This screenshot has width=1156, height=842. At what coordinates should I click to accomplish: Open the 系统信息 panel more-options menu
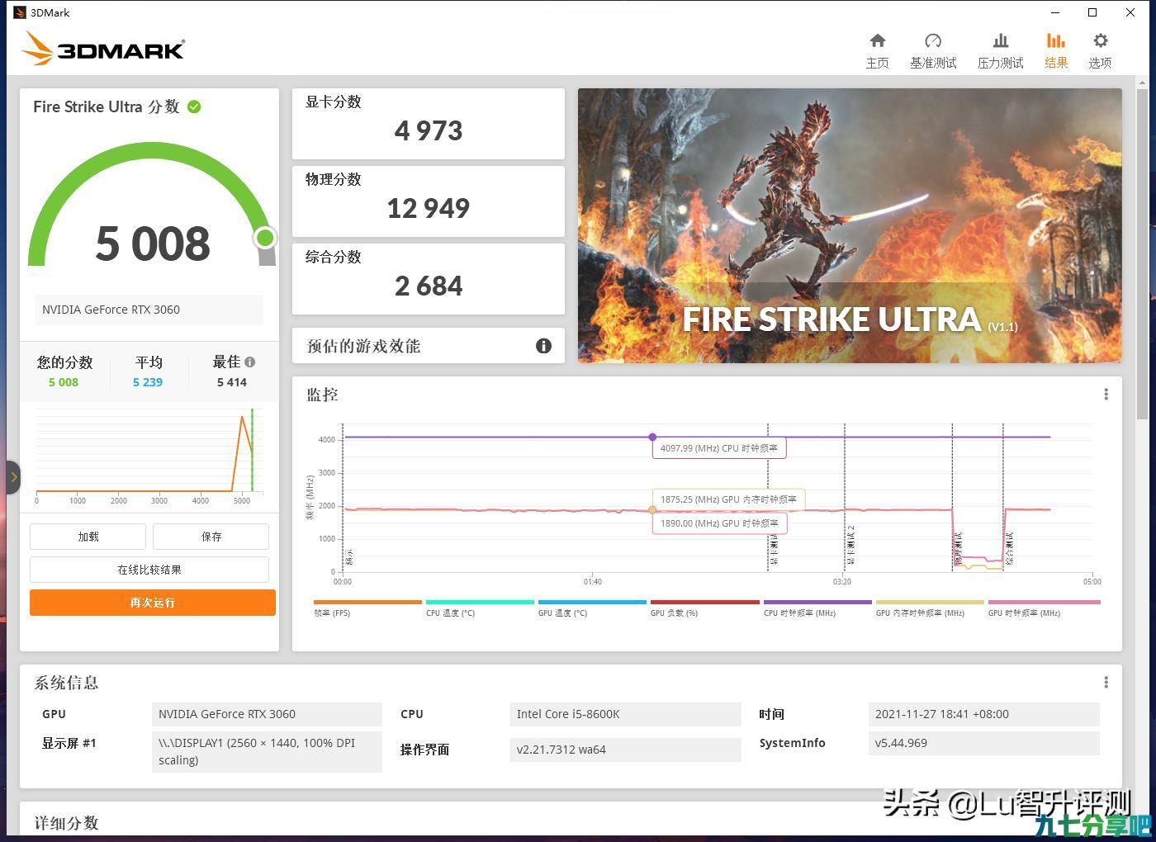point(1106,683)
